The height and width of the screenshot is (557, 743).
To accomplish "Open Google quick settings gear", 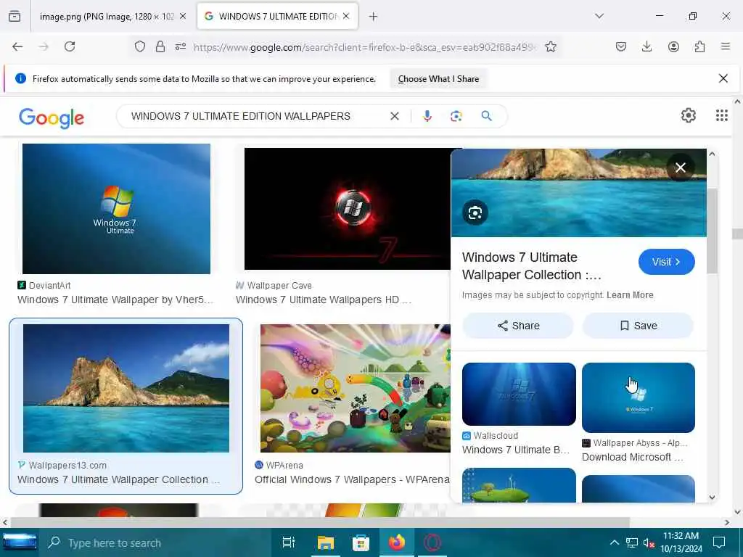I will [x=689, y=115].
